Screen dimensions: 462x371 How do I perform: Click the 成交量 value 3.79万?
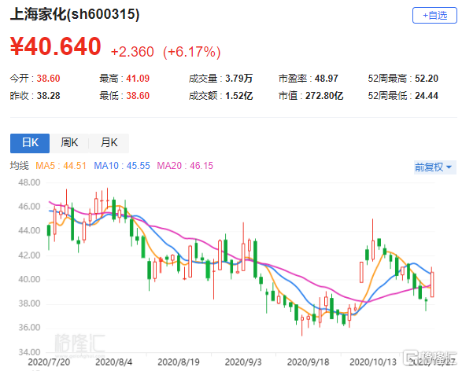[x=239, y=79]
